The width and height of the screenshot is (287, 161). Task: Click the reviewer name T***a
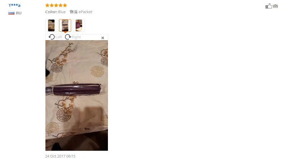click(15, 5)
